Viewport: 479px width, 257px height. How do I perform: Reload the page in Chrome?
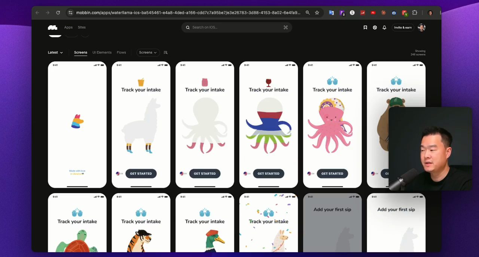coord(58,13)
